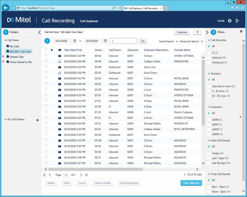The width and height of the screenshot is (247, 197).
Task: Click browser back button
Action: [x=6, y=8]
